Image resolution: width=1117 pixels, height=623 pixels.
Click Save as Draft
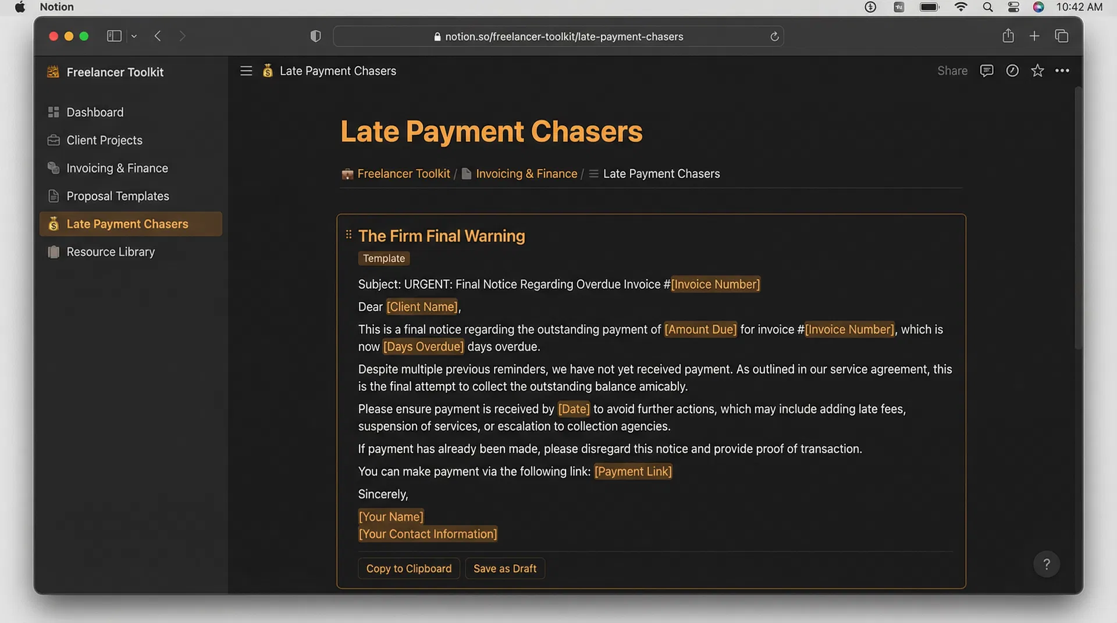point(504,568)
